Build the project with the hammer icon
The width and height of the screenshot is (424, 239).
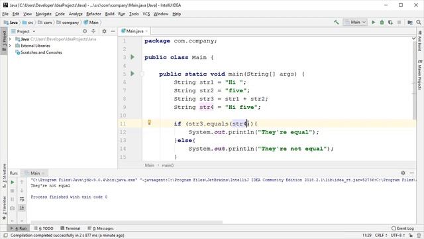[336, 22]
